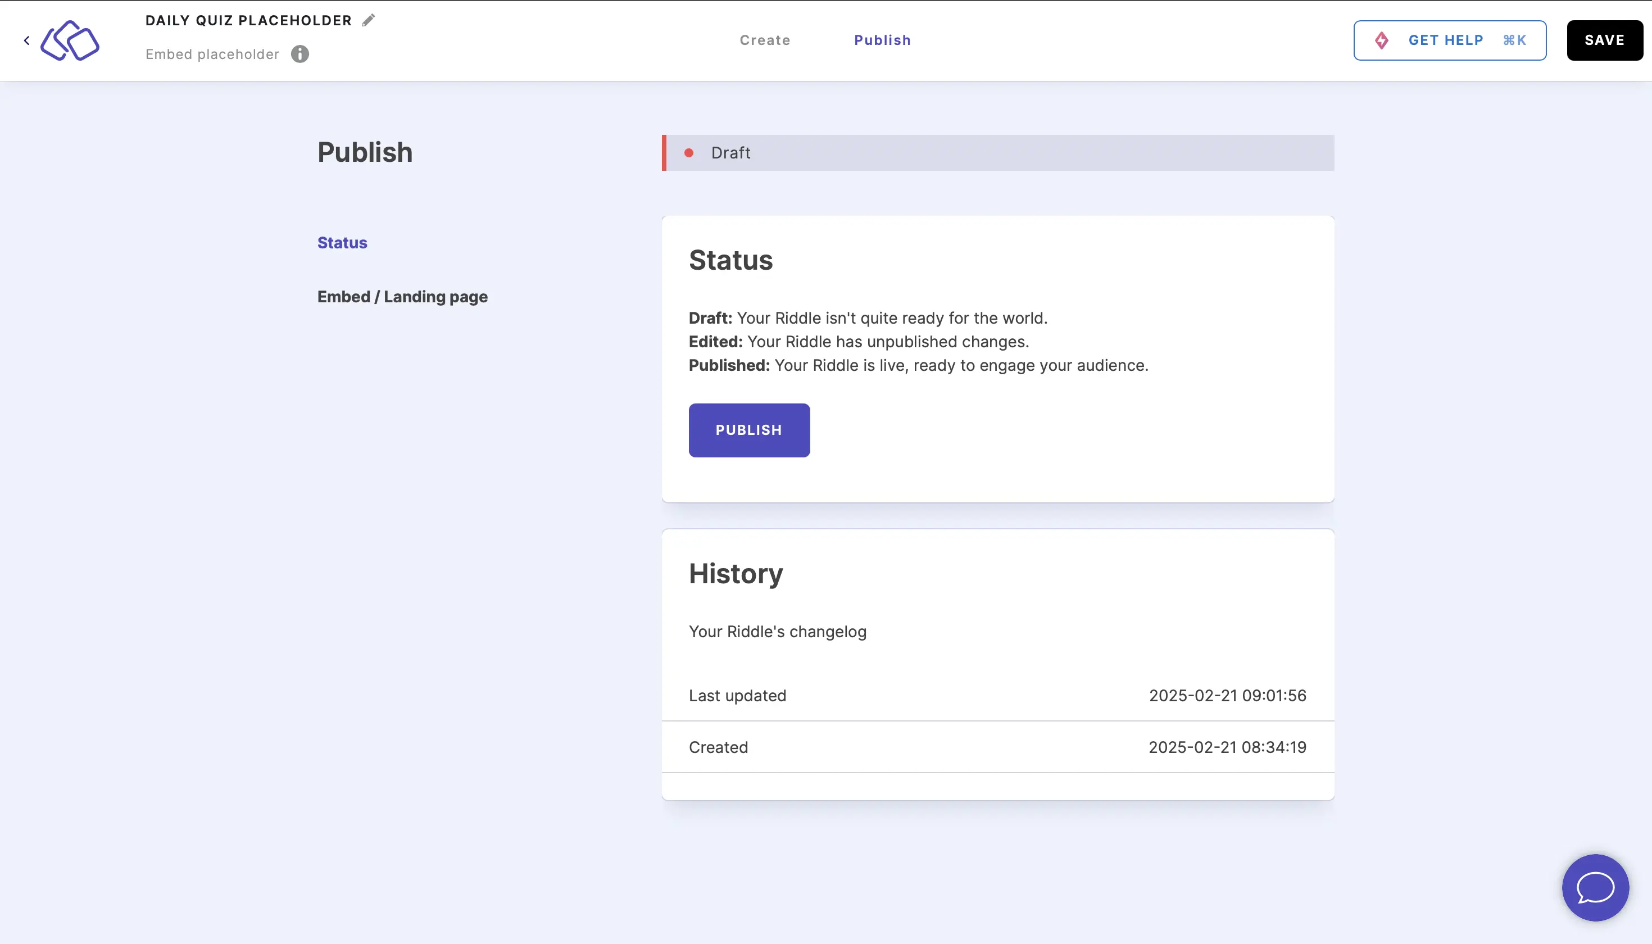Open the Riddle logo home icon

(x=70, y=40)
